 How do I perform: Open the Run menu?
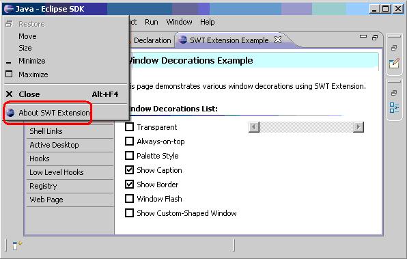click(x=152, y=22)
